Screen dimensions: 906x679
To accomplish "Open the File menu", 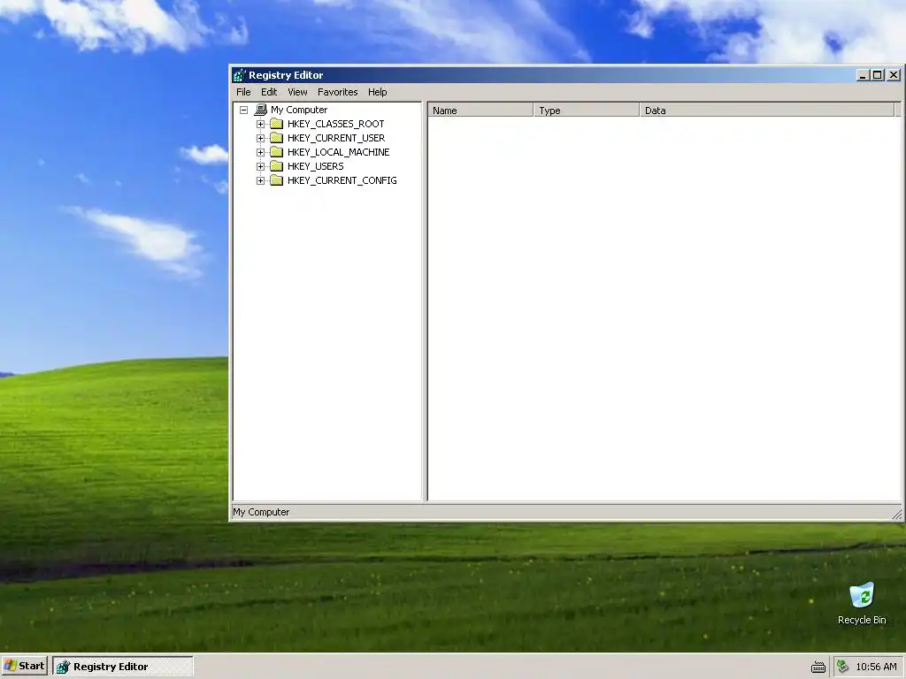I will coord(243,92).
